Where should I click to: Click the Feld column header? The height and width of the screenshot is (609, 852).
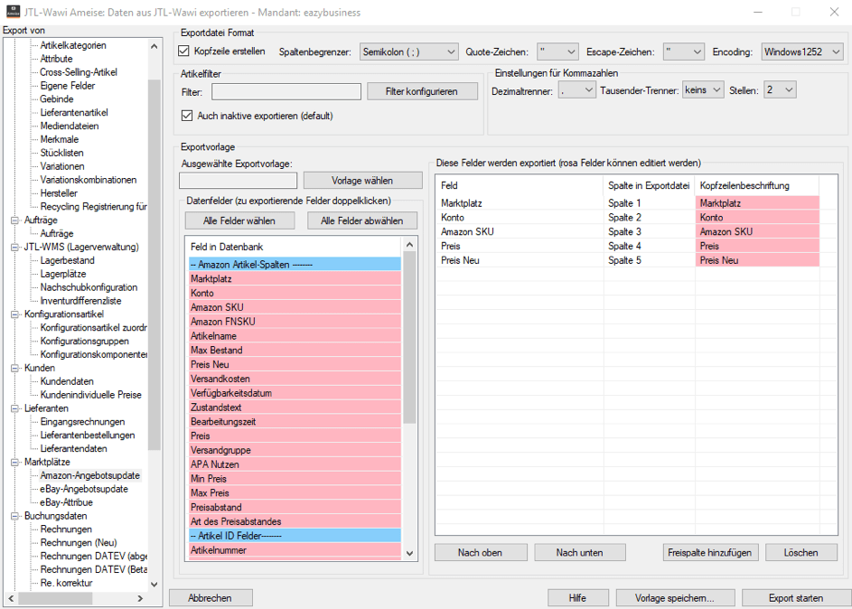point(520,185)
